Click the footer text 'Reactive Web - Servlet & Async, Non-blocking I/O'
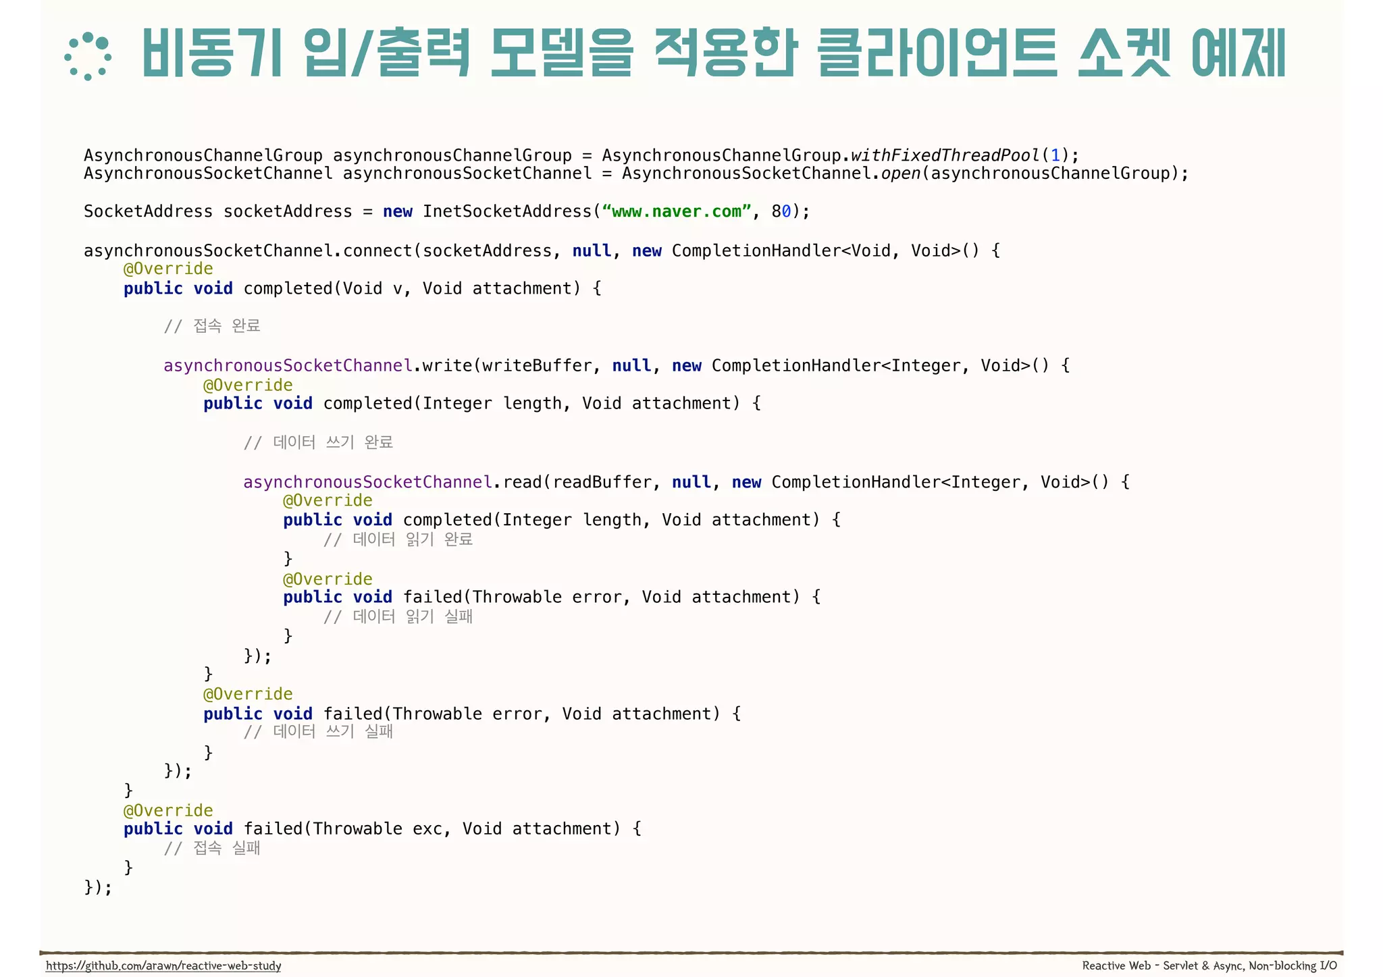 coord(1209,966)
